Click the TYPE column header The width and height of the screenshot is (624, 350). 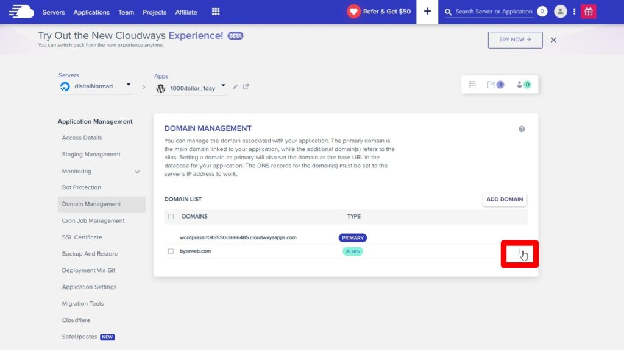pos(354,216)
